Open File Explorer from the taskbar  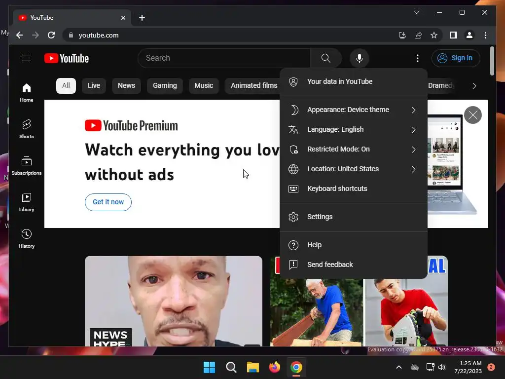tap(253, 367)
